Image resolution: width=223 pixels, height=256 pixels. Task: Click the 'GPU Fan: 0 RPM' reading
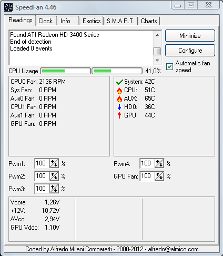point(33,124)
